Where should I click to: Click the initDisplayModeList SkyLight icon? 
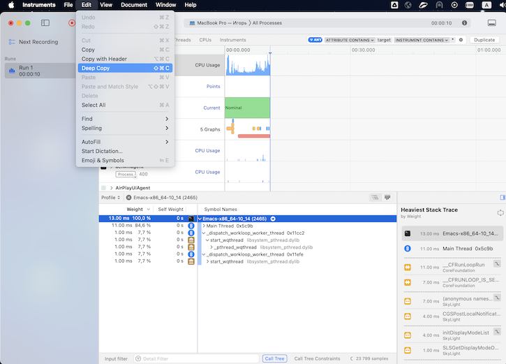408,335
